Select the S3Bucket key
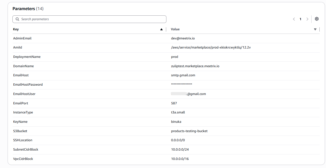 [20, 131]
